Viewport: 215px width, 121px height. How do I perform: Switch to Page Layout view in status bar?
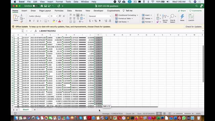click(164, 114)
